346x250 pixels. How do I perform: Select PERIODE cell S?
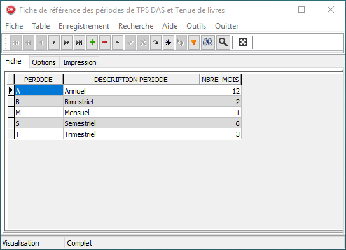pyautogui.click(x=39, y=123)
